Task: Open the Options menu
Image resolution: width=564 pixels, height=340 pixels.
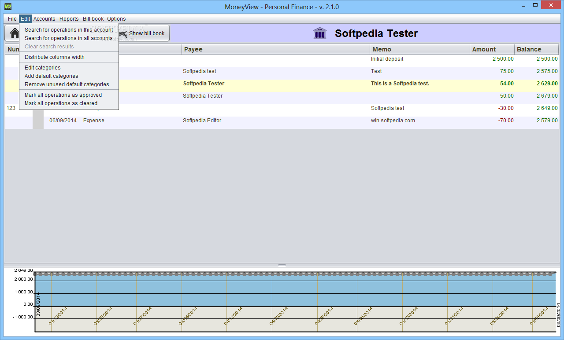Action: (116, 19)
